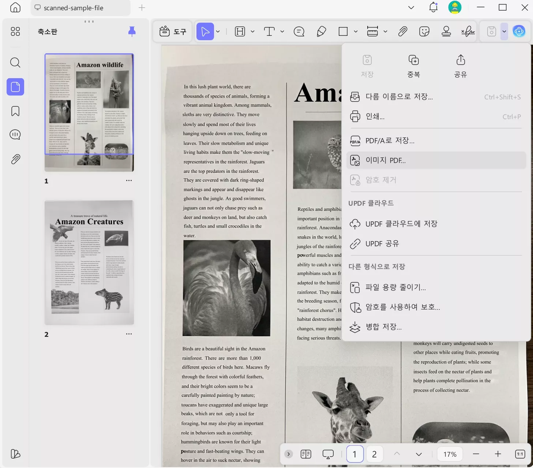
Task: Select the Text tool in the toolbar
Action: (269, 31)
